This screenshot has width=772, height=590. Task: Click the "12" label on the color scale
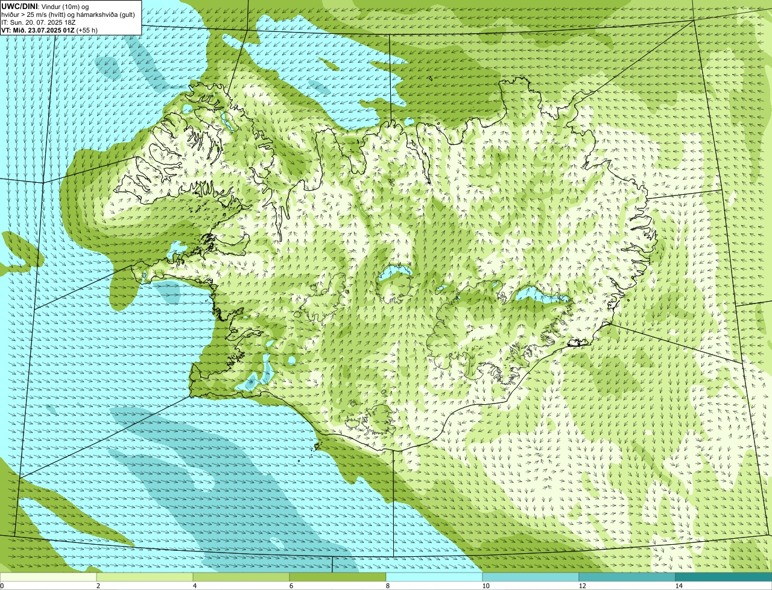coord(582,586)
